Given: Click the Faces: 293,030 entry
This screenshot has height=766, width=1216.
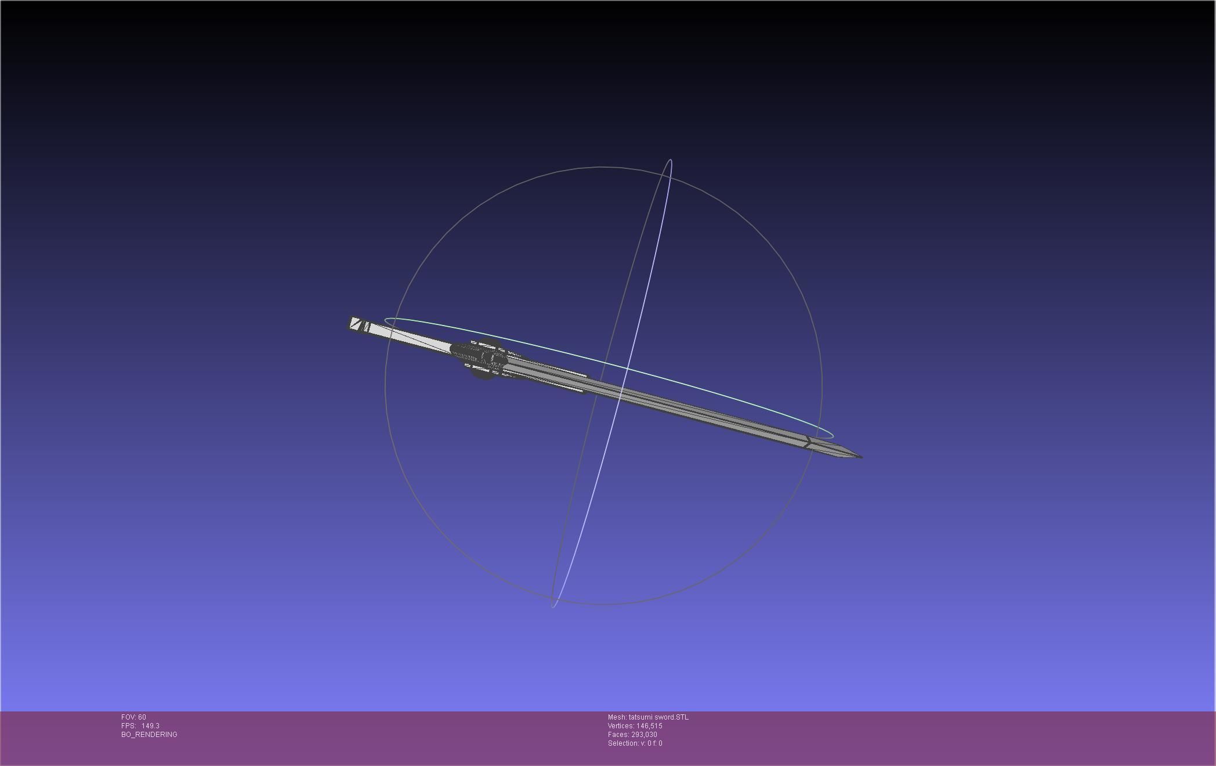Looking at the screenshot, I should [632, 735].
